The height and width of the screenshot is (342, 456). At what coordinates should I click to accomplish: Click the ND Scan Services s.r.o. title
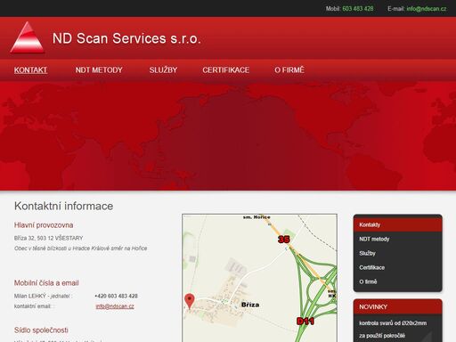[x=126, y=38]
